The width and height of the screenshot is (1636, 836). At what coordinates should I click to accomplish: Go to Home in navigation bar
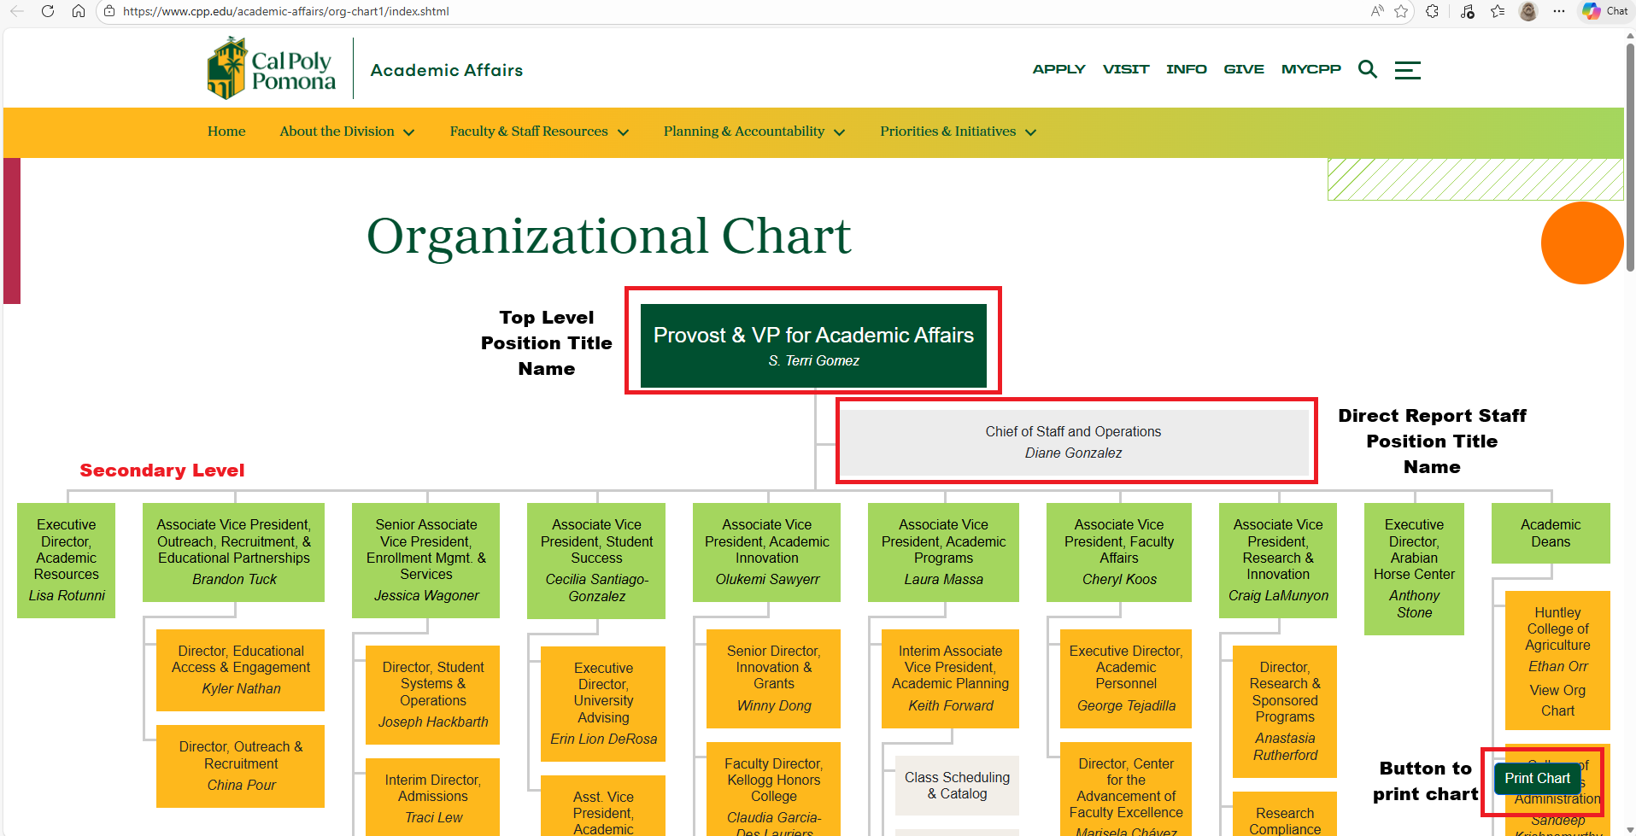click(x=226, y=132)
